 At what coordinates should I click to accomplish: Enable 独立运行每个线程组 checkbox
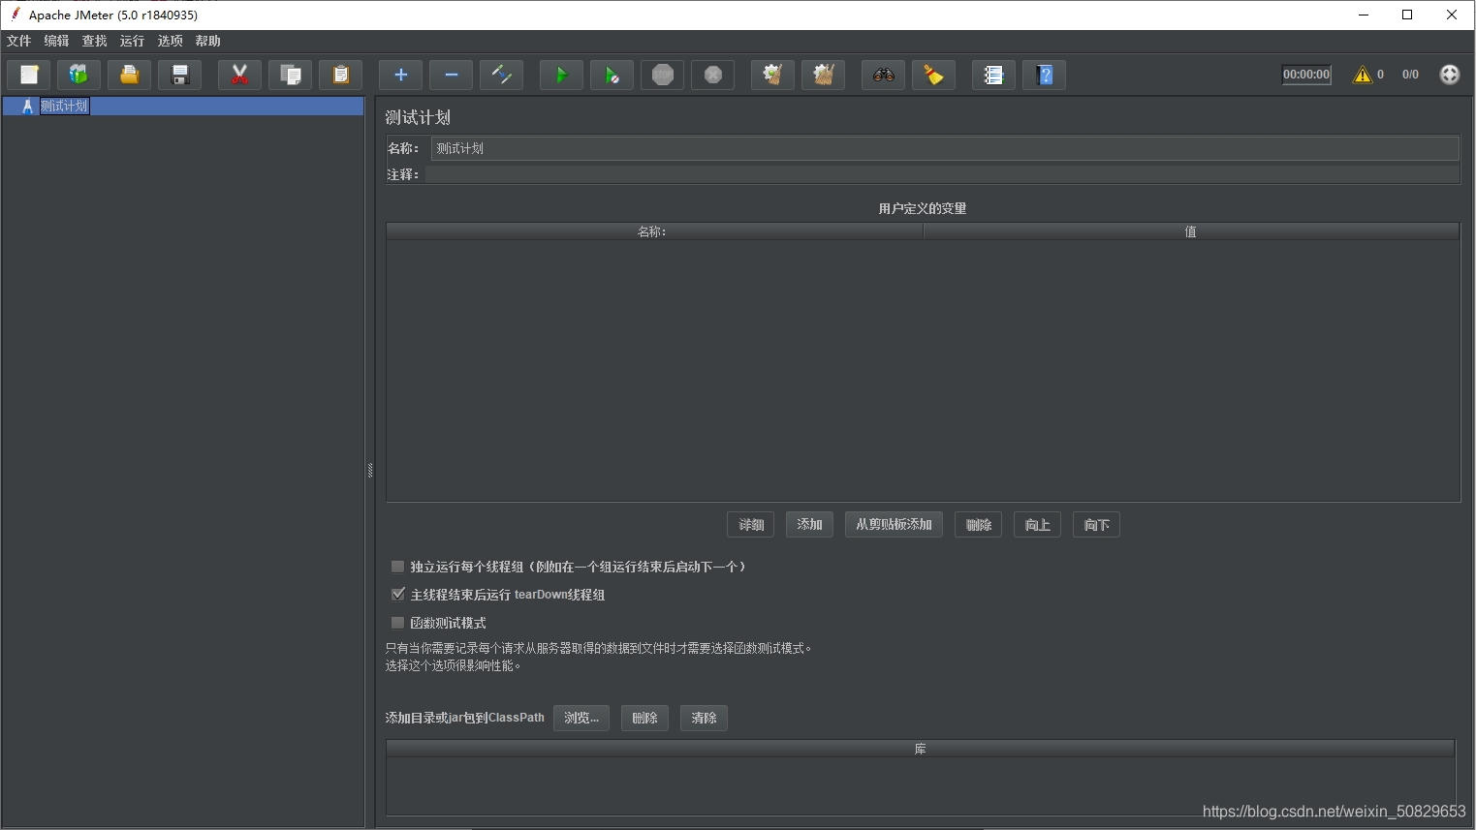pyautogui.click(x=397, y=567)
